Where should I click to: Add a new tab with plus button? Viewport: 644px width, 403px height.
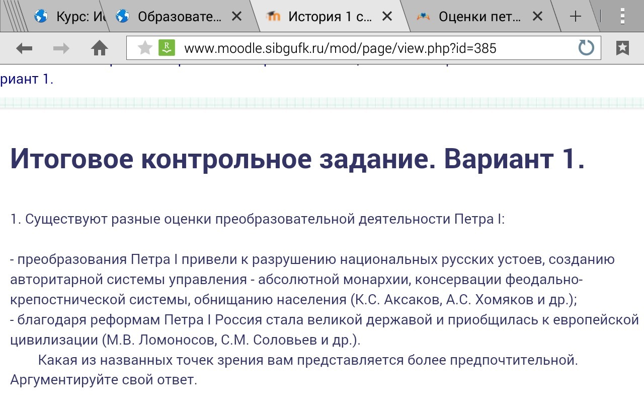point(575,17)
